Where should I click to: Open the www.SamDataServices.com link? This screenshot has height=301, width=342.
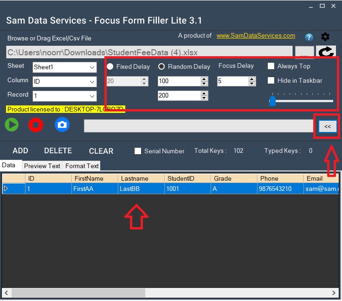click(x=256, y=36)
